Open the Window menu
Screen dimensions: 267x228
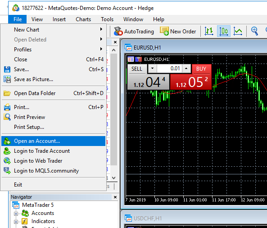[x=133, y=19]
